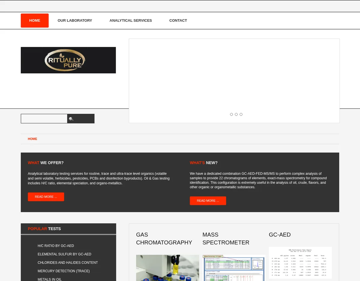Open Elemental Sulfur by GC-AED test
The image size is (360, 281).
(x=64, y=254)
